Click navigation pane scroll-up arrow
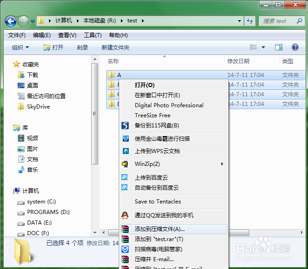This screenshot has width=308, height=269. point(95,59)
